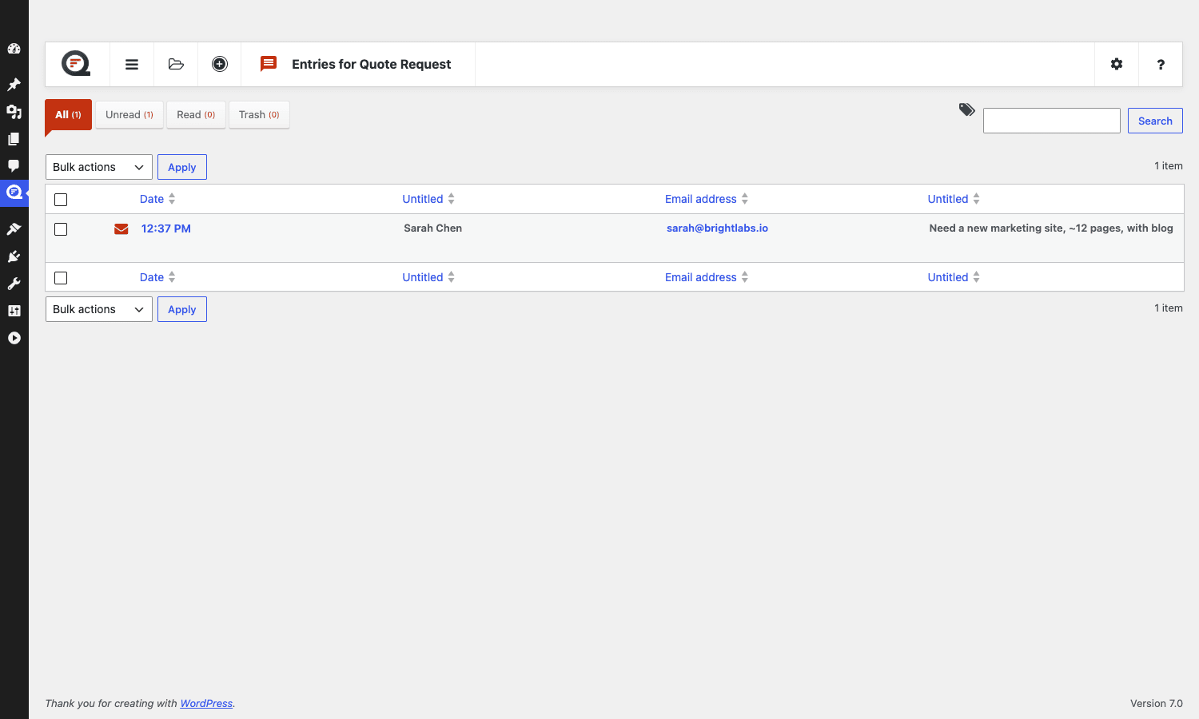Screen dimensions: 1199x719
Task: Click the '1 item' count below the table
Action: pyautogui.click(x=1169, y=308)
